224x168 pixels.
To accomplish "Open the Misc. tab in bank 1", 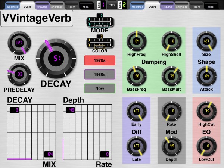I will (x=86, y=6).
